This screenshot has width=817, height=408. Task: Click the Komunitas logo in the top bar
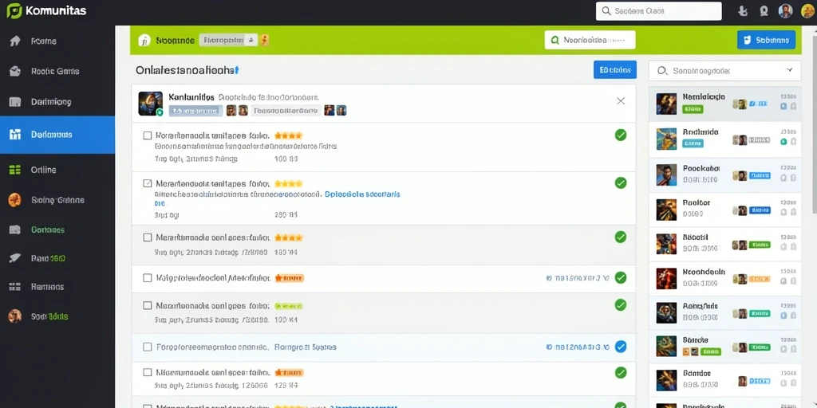[x=46, y=10]
